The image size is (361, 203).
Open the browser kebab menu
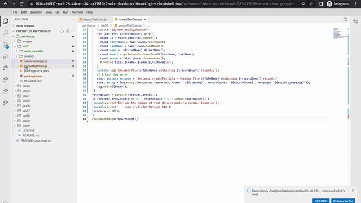coord(356,4)
